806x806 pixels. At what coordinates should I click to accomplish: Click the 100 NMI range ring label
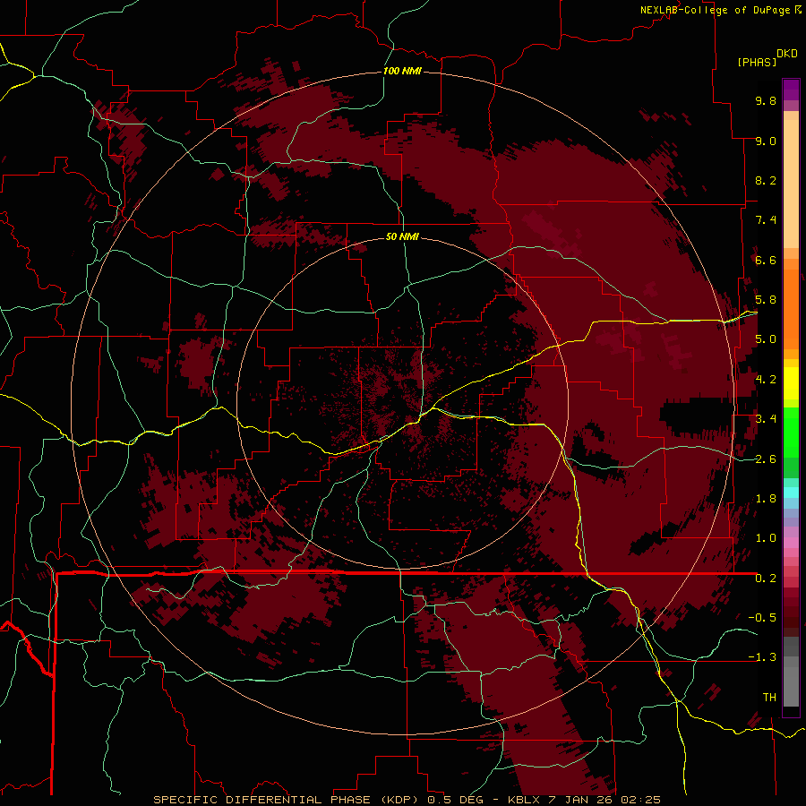pyautogui.click(x=402, y=71)
